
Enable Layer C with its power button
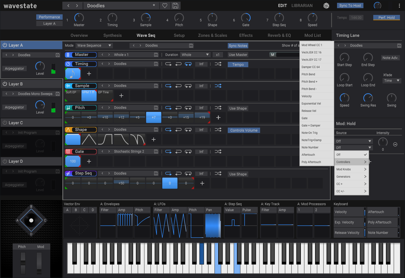(5, 123)
